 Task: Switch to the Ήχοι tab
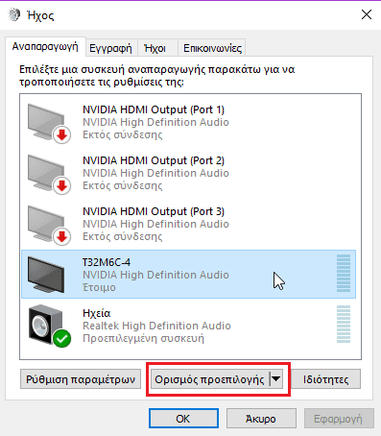pyautogui.click(x=155, y=48)
